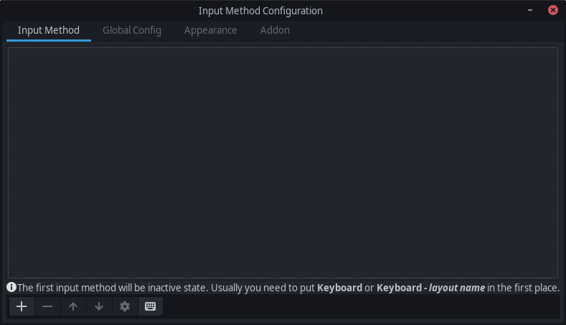Viewport: 566px width, 325px height.
Task: Open input method settings via gear icon
Action: point(125,306)
